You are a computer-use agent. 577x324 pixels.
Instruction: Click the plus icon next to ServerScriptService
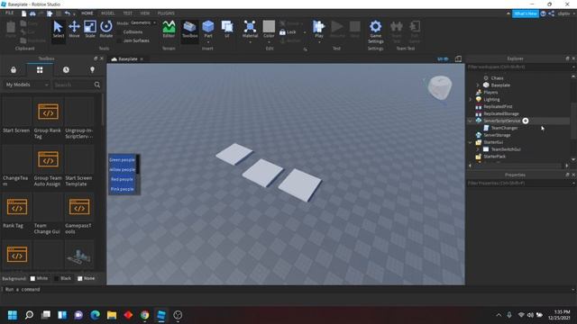(526, 121)
